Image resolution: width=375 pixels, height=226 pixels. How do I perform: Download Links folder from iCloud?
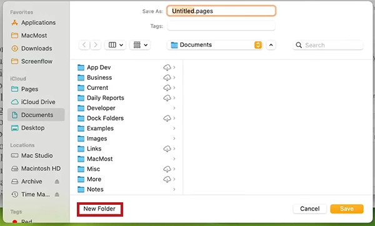click(x=167, y=149)
